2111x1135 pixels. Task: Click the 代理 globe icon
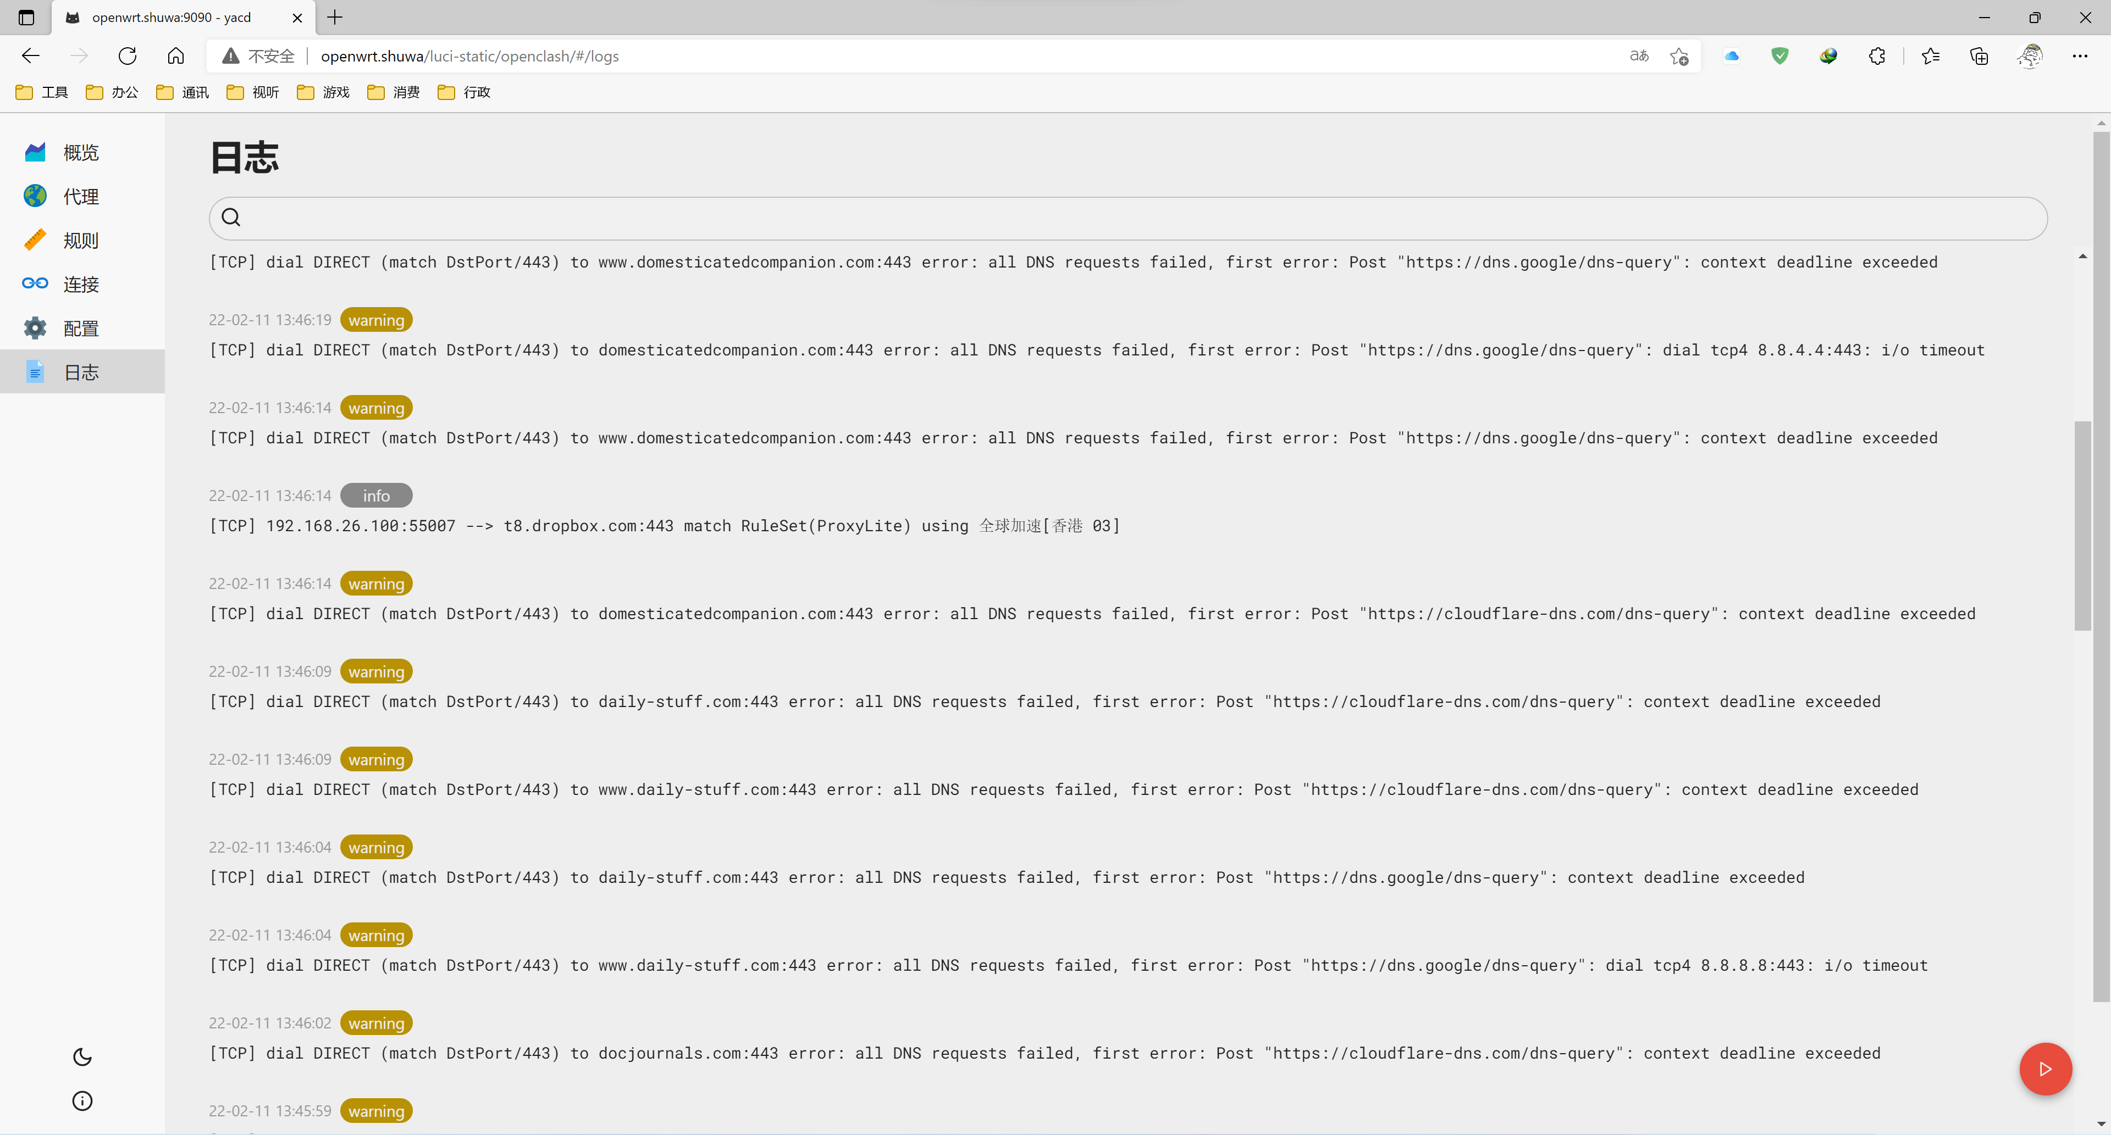pyautogui.click(x=35, y=196)
